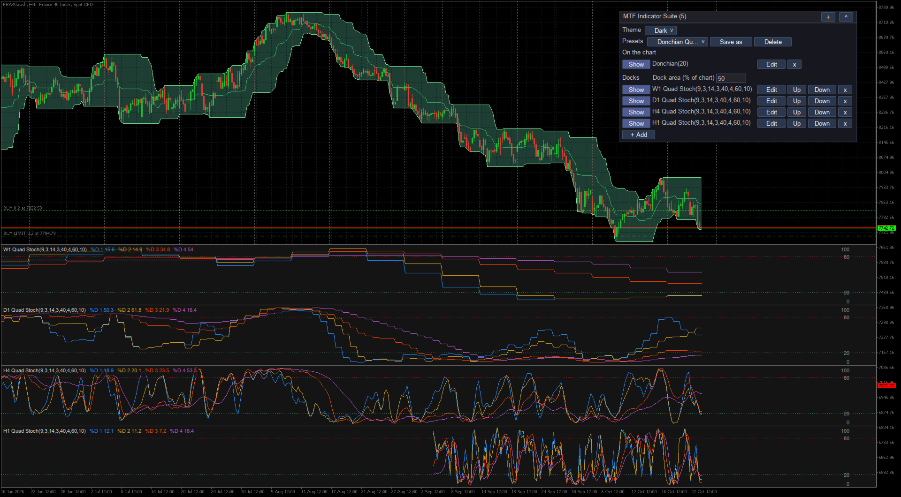Screen dimensions: 901x497
Task: Edit the D1 Quad Stoch indicator
Action: [771, 101]
